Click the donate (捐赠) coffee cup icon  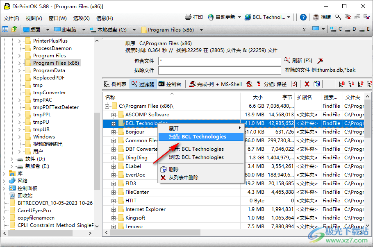pos(316,17)
